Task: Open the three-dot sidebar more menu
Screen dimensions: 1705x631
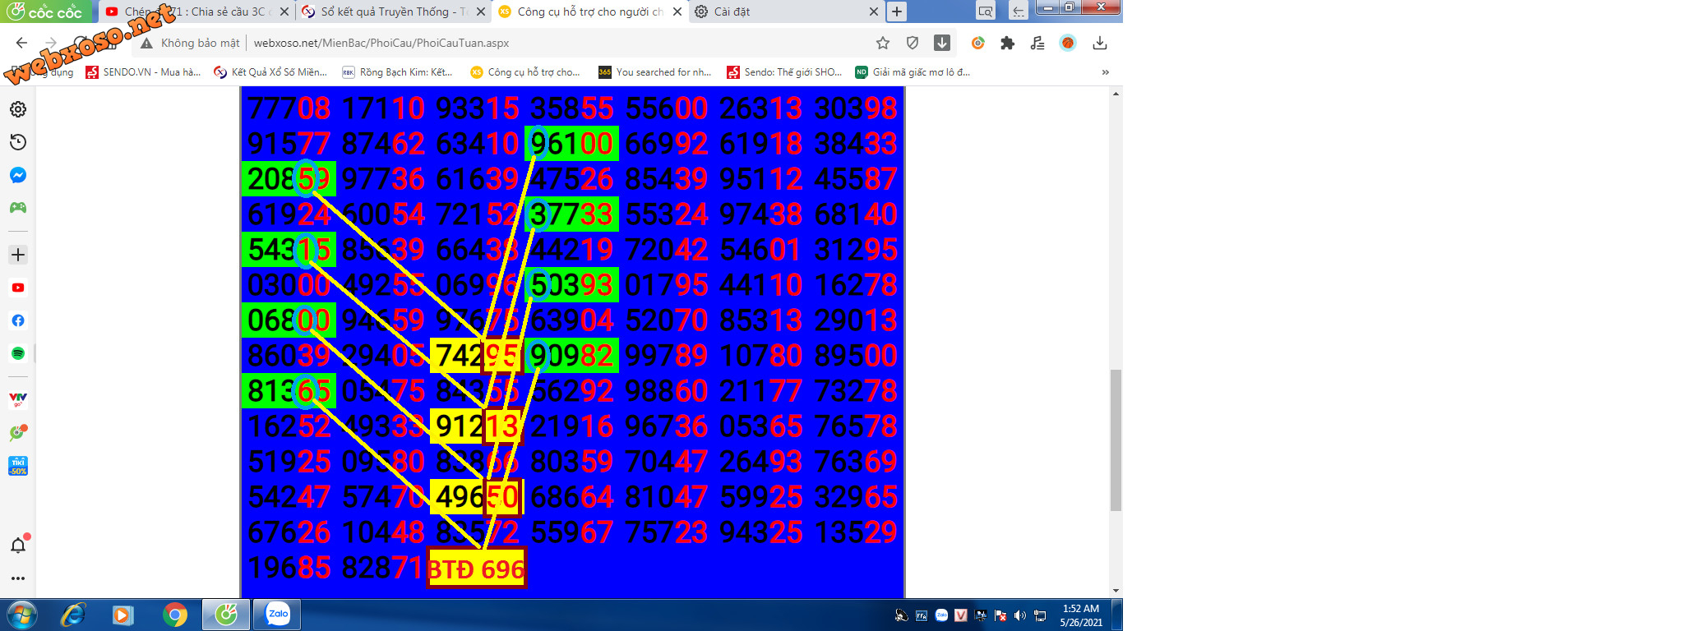Action: click(18, 578)
